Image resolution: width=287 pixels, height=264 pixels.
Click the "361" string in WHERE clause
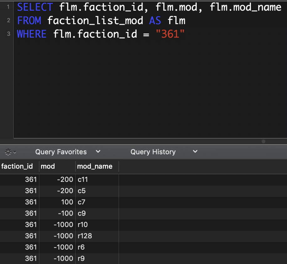pos(170,34)
